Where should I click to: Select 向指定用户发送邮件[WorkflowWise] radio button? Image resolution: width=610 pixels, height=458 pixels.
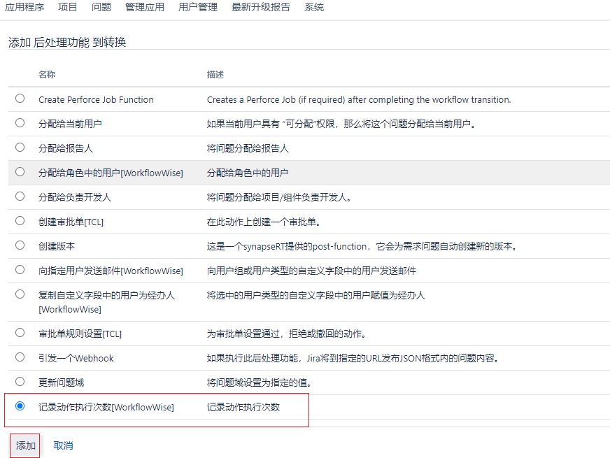tap(20, 270)
